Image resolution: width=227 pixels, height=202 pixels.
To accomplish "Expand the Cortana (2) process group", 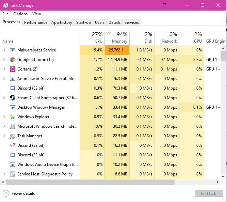I will pos(4,69).
